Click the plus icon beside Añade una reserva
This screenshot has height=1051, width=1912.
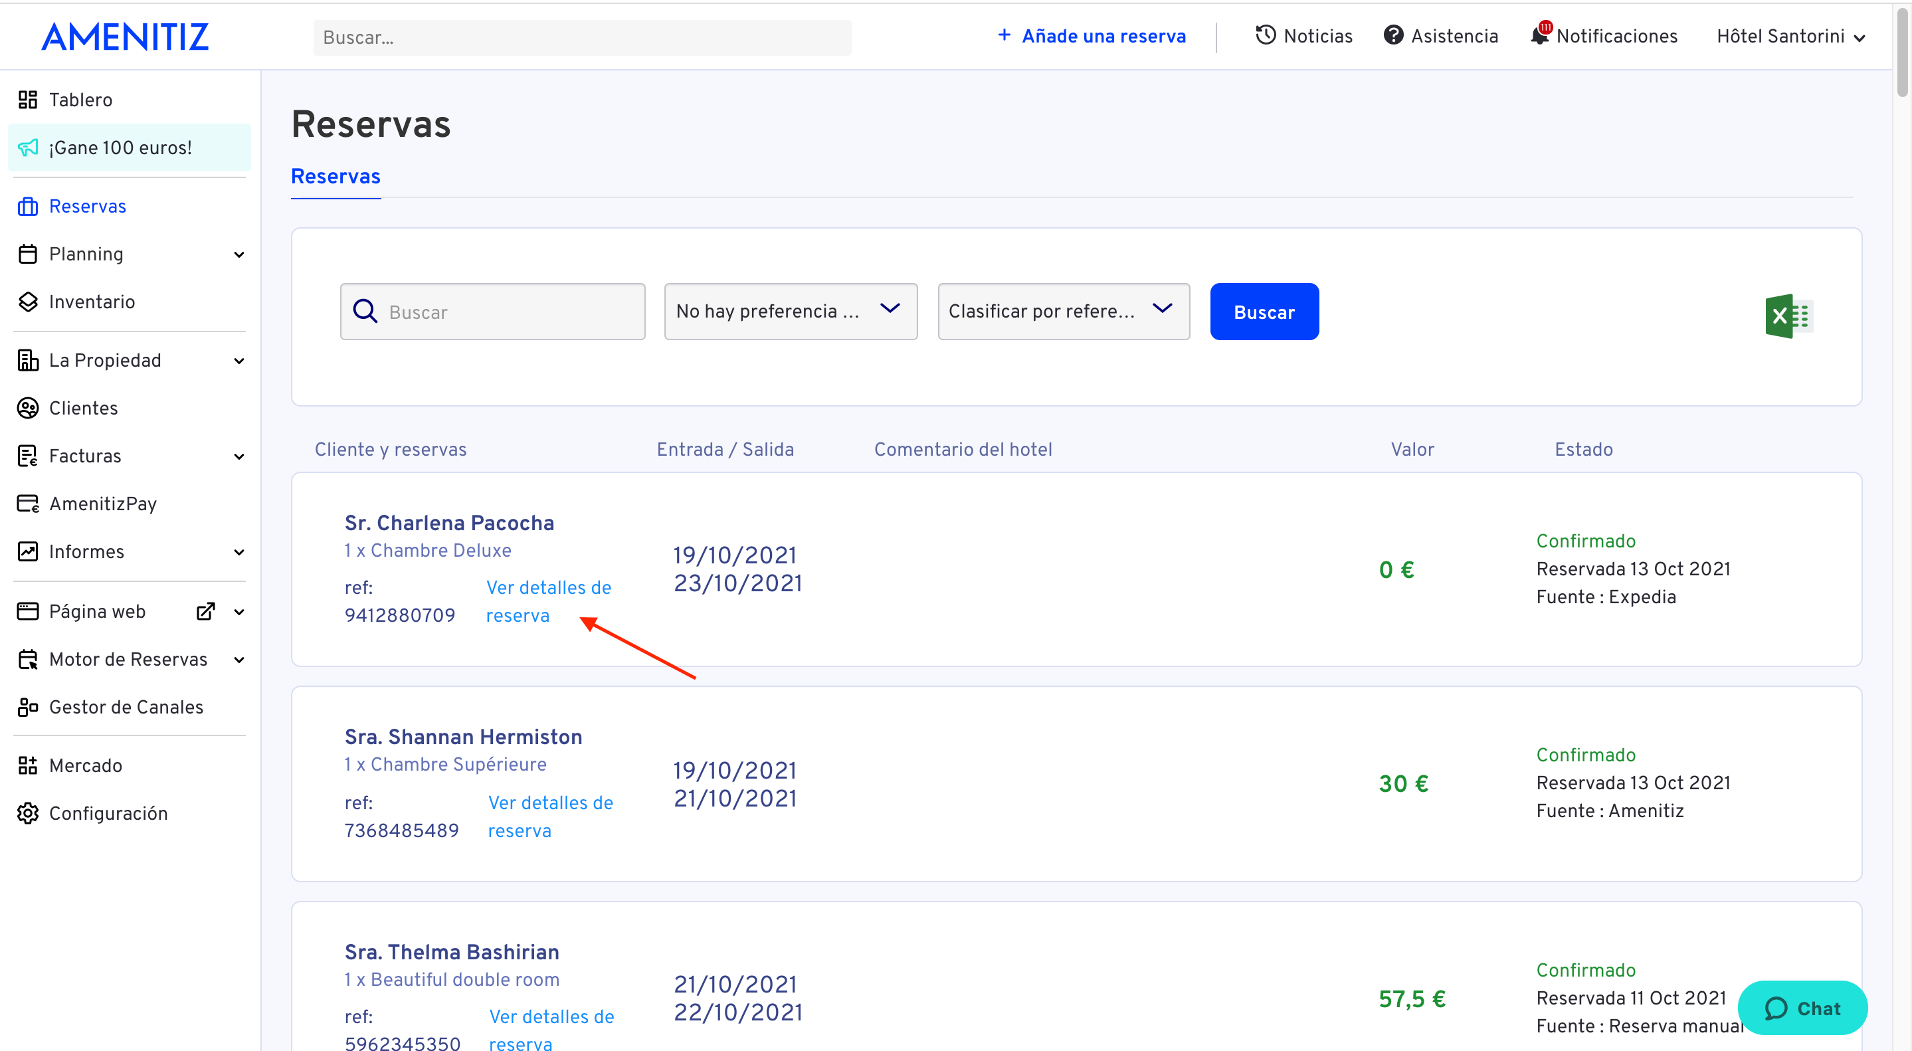(1004, 35)
